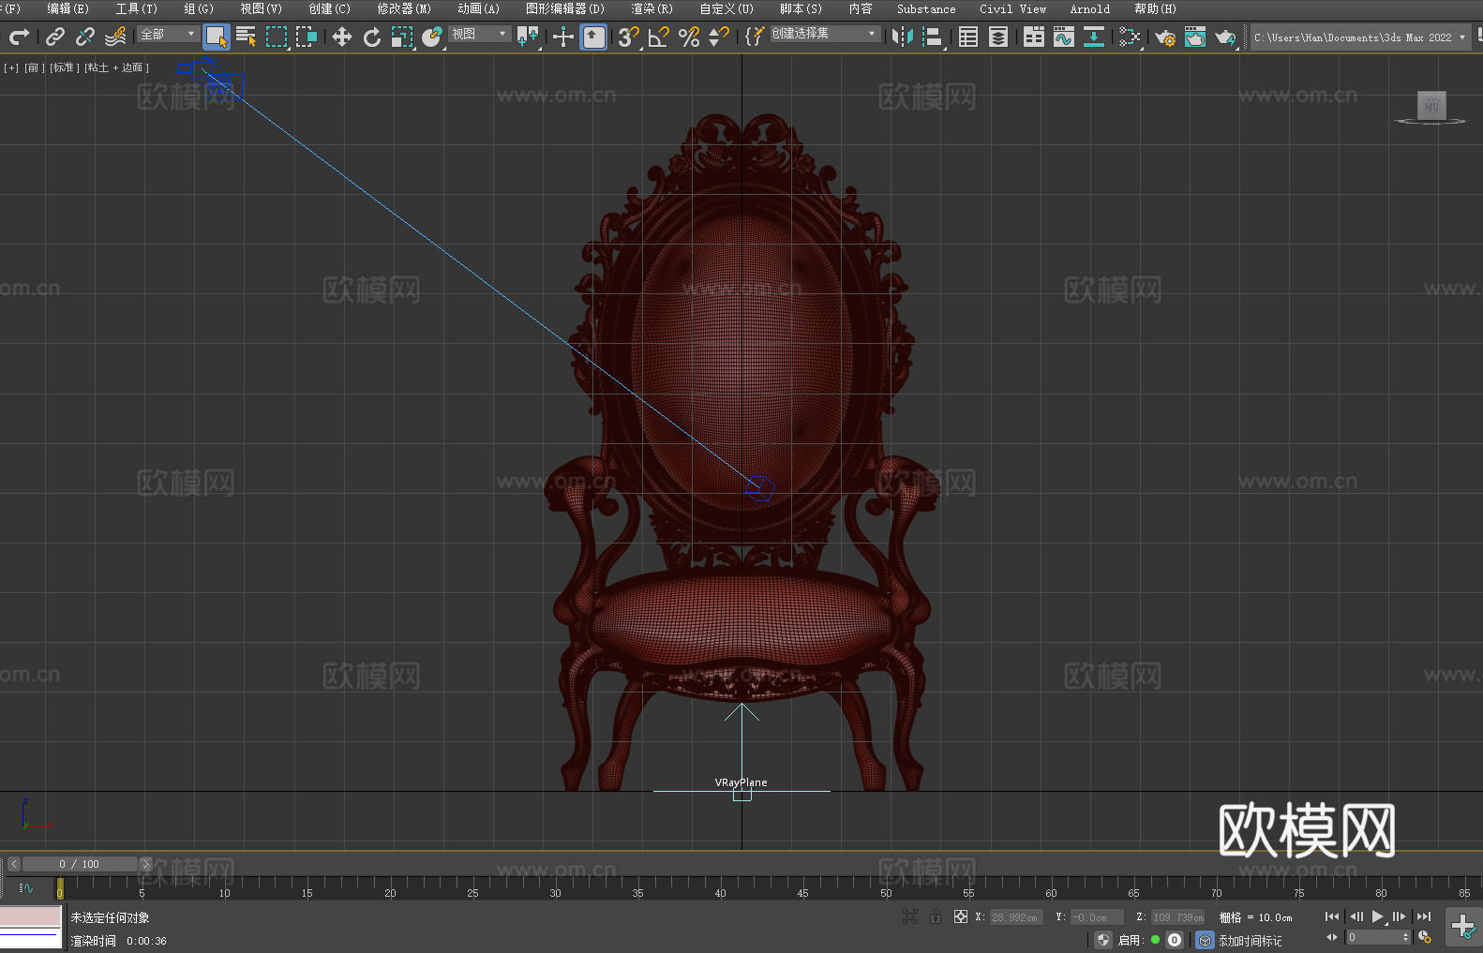Click Render Production teapot icon

pos(1225,37)
